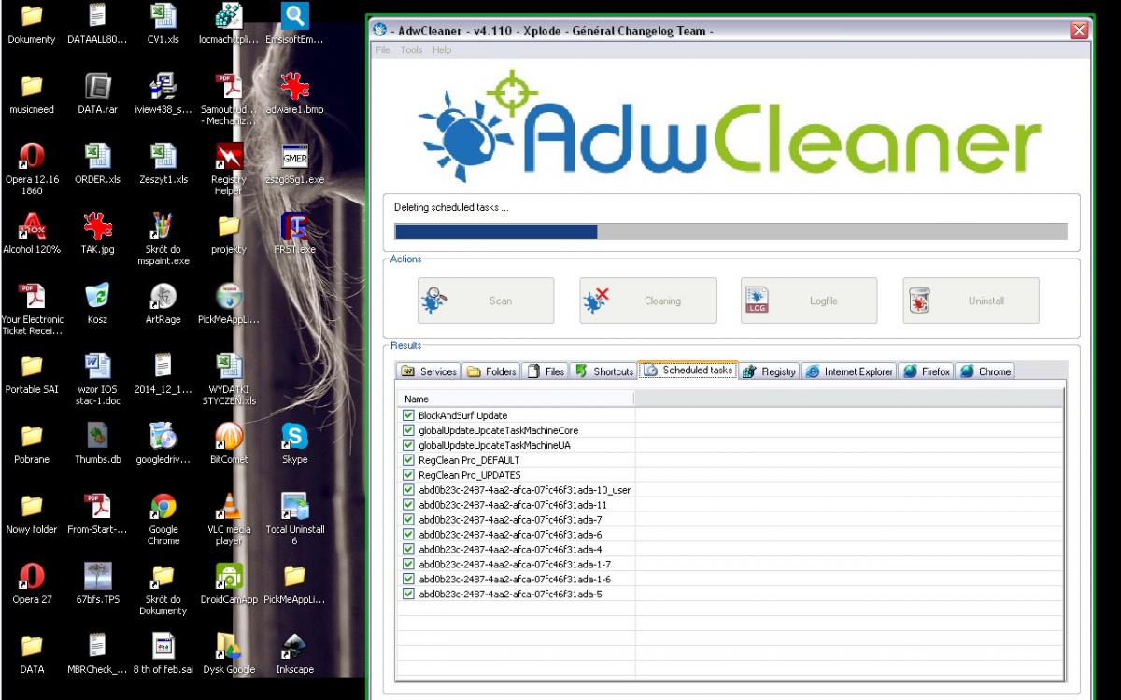Open the DATA.rar archive
This screenshot has width=1121, height=700.
pos(97,87)
